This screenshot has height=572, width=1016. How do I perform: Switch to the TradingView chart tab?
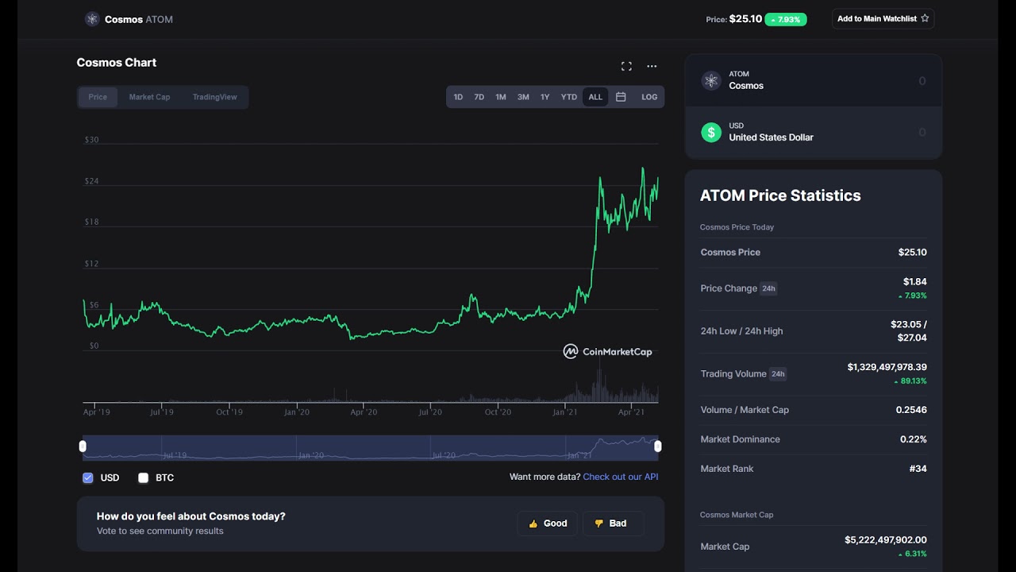[x=214, y=97]
